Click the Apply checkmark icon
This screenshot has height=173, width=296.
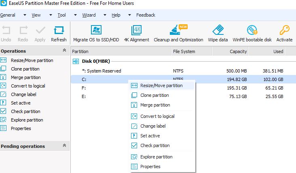40,30
